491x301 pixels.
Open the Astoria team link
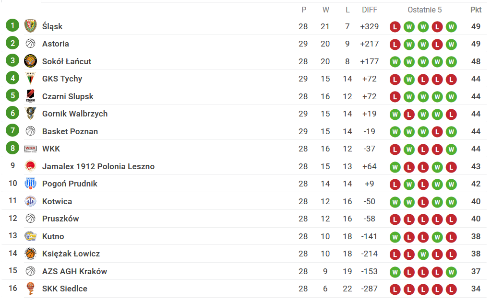click(55, 44)
